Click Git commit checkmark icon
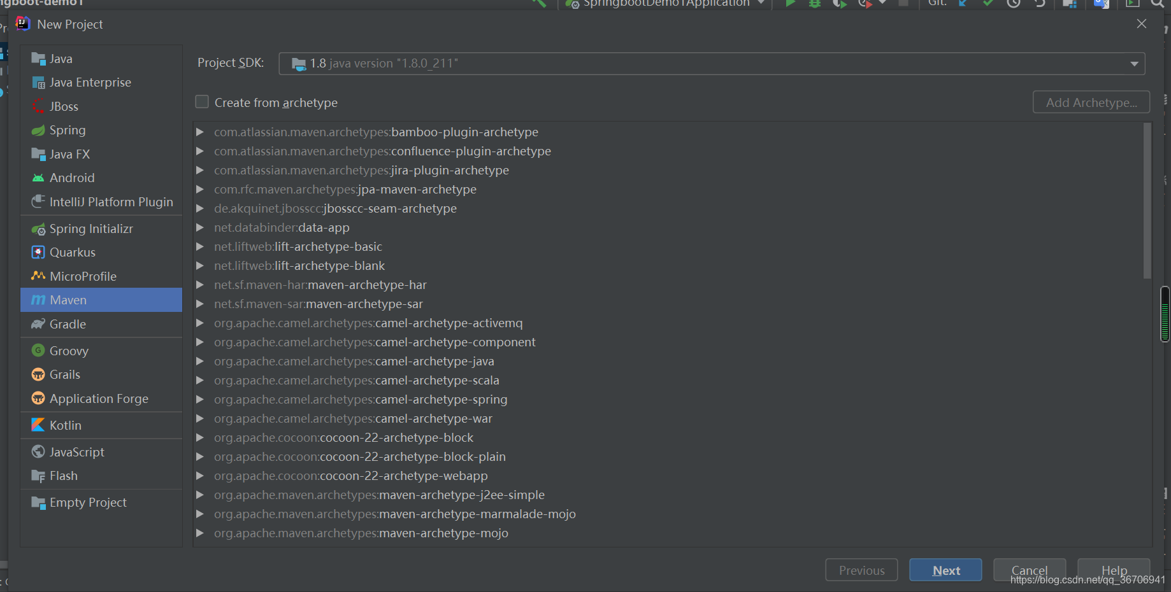The height and width of the screenshot is (592, 1171). tap(988, 3)
